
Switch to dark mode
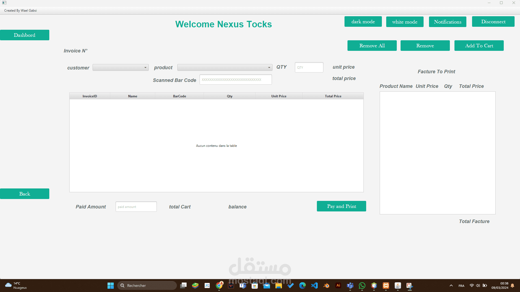point(363,22)
